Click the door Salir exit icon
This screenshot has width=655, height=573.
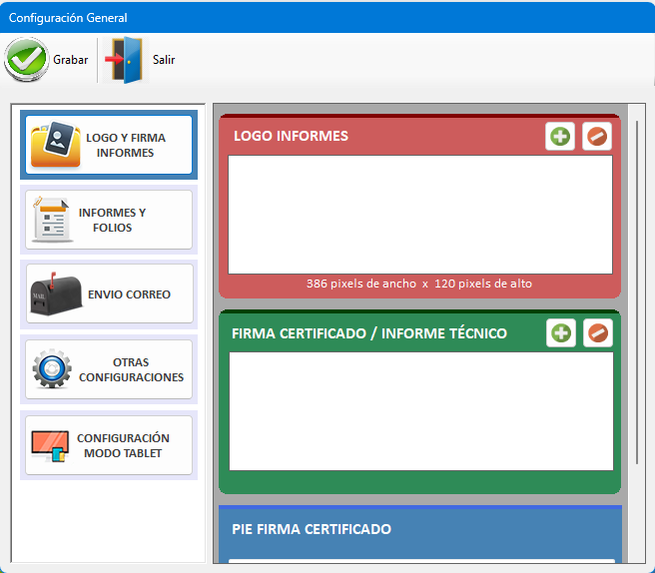125,60
